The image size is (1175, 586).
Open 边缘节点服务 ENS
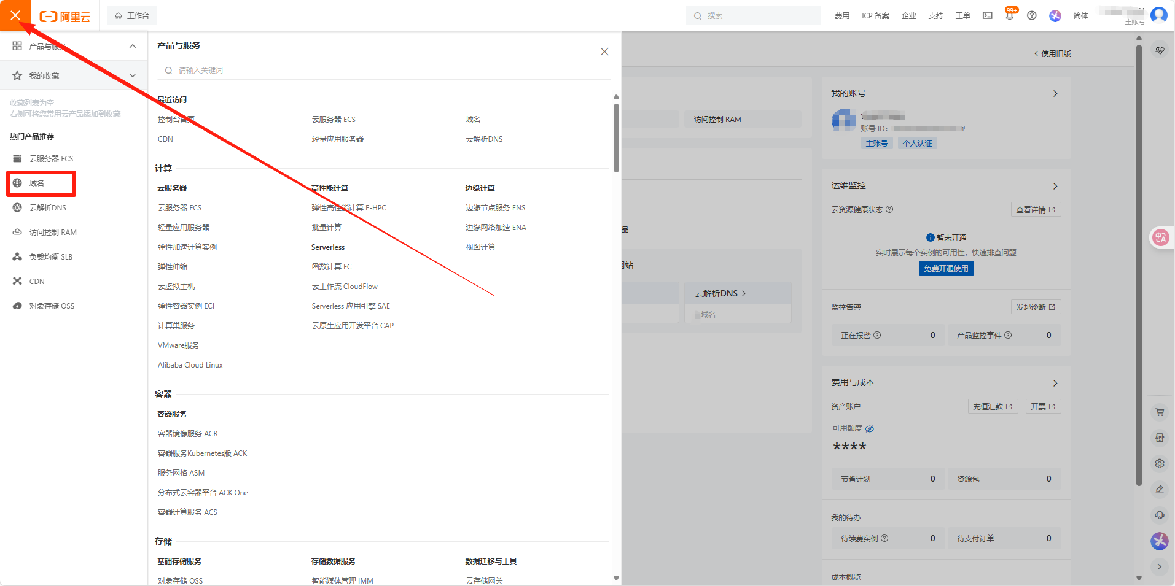(495, 208)
